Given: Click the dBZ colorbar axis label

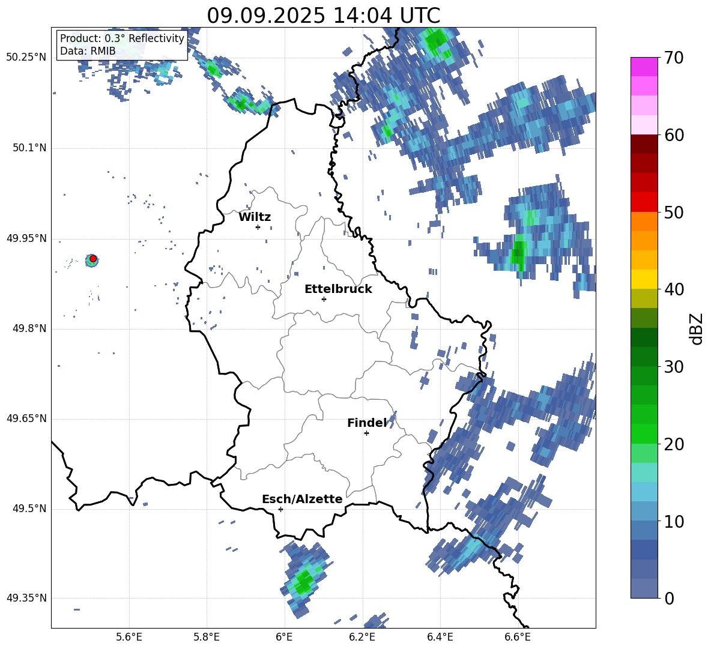Looking at the screenshot, I should click(x=696, y=328).
